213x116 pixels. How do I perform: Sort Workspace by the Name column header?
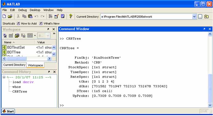18,42
